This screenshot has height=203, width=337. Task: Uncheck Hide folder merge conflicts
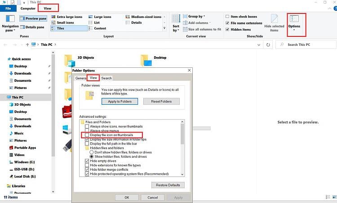click(87, 169)
